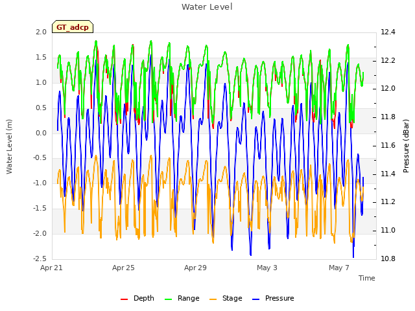This screenshot has width=415, height=311.
Task: Click the red Depth legend swatch
Action: click(x=124, y=299)
